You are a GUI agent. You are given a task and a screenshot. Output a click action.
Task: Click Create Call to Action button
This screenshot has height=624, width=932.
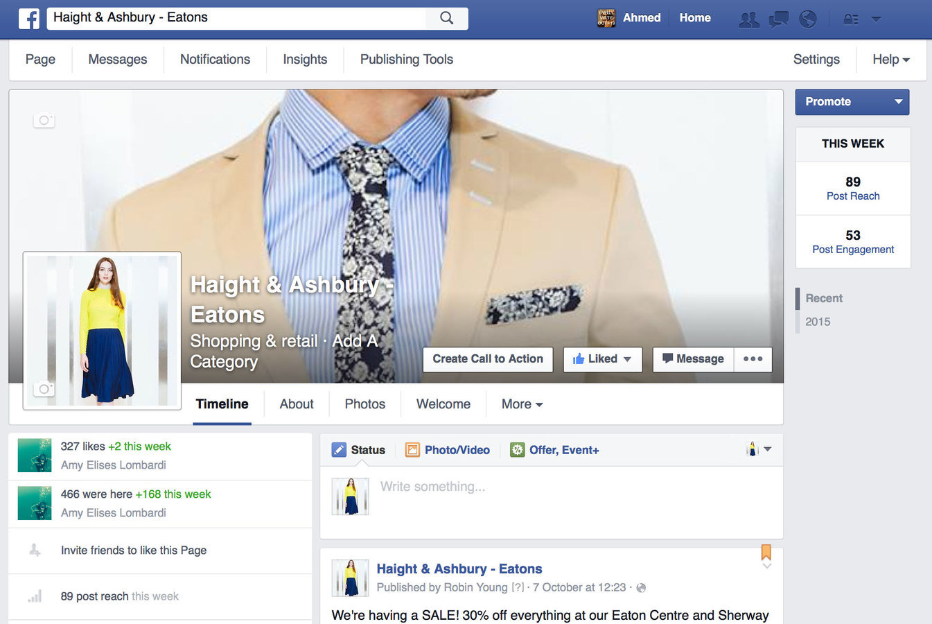point(488,359)
